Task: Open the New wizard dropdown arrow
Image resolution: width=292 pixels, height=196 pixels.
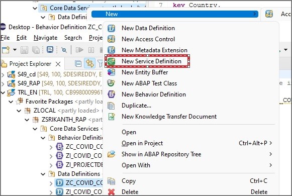Action: click(15, 50)
